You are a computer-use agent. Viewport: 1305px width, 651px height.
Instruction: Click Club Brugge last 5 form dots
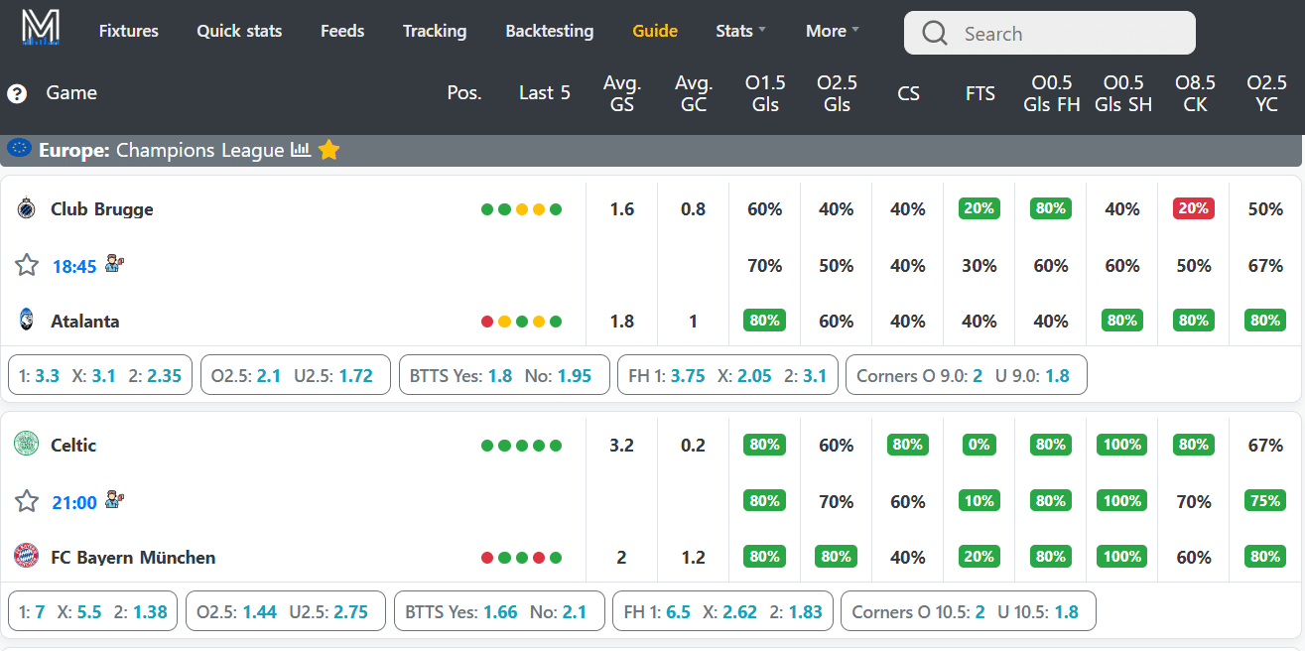521,209
